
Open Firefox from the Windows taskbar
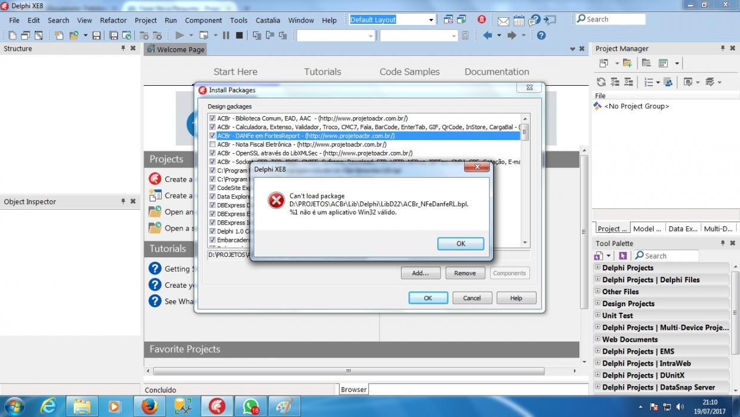(x=149, y=406)
